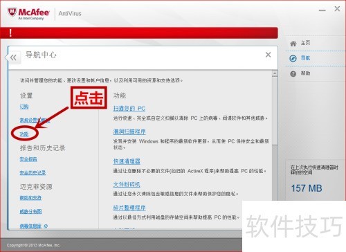The image size is (346, 252).
Task: Click the 157 MB freed space value
Action: 307,188
